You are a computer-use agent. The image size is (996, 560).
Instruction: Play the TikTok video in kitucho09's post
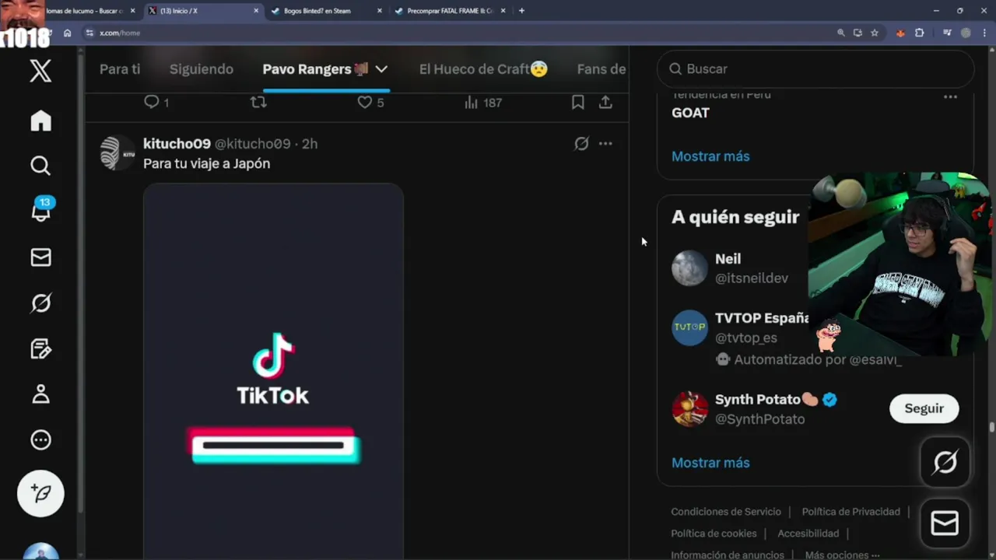coord(273,371)
